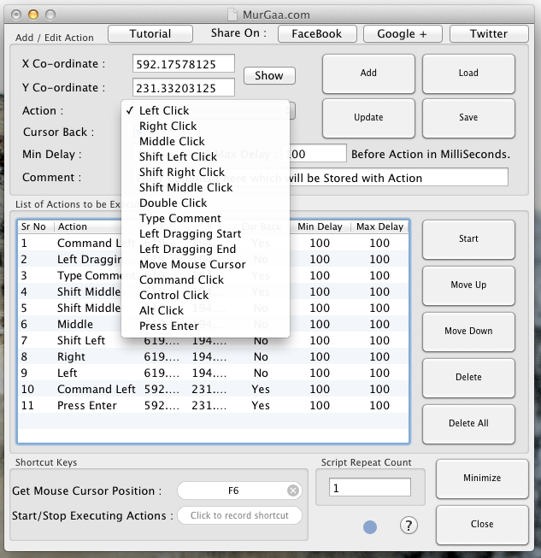Image resolution: width=541 pixels, height=558 pixels.
Task: Click the blue status indicator dot
Action: coord(370,527)
